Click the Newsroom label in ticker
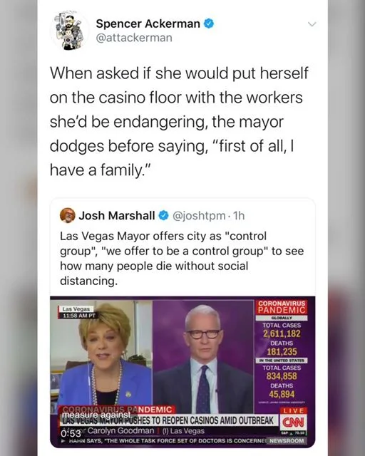The height and width of the screenshot is (456, 365). (x=287, y=440)
